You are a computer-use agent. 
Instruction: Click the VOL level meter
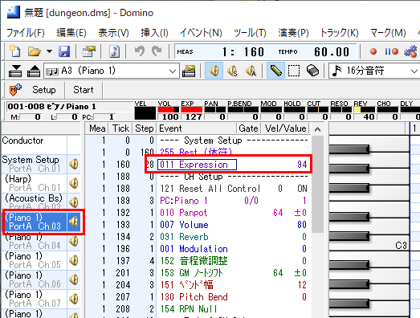pos(168,109)
